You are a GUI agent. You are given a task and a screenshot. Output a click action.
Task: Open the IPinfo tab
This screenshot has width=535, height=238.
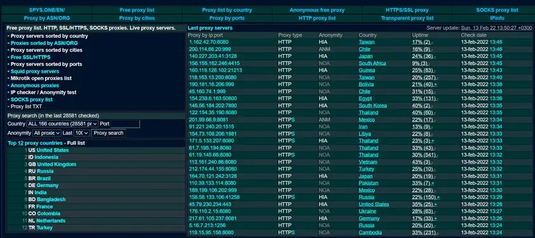coord(497,18)
